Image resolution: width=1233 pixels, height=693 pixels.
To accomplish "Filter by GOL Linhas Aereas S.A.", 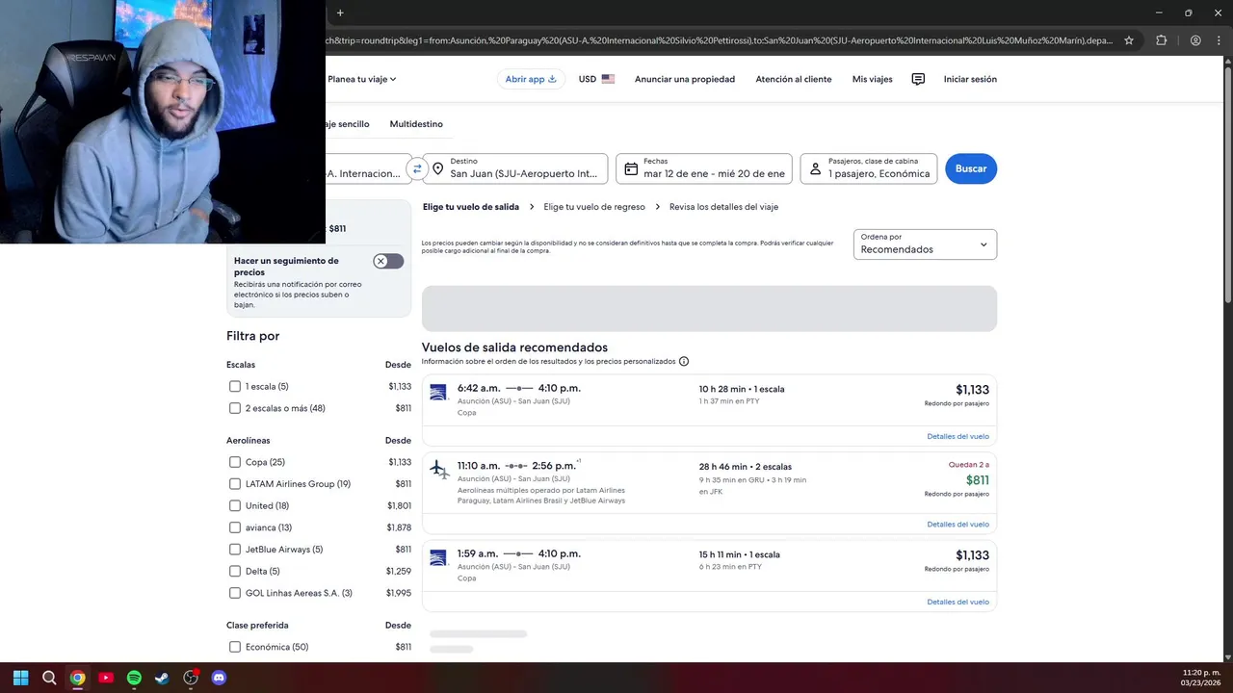I will [x=235, y=593].
